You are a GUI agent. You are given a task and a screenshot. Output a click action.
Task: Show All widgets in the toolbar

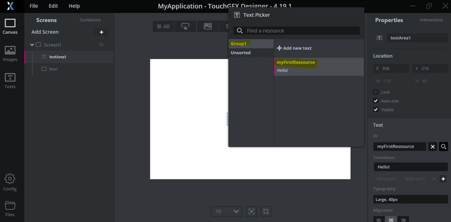click(163, 27)
